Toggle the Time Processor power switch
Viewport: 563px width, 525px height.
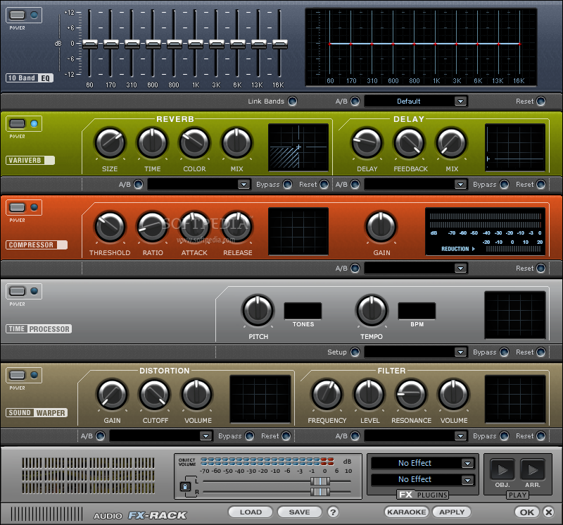coord(17,291)
